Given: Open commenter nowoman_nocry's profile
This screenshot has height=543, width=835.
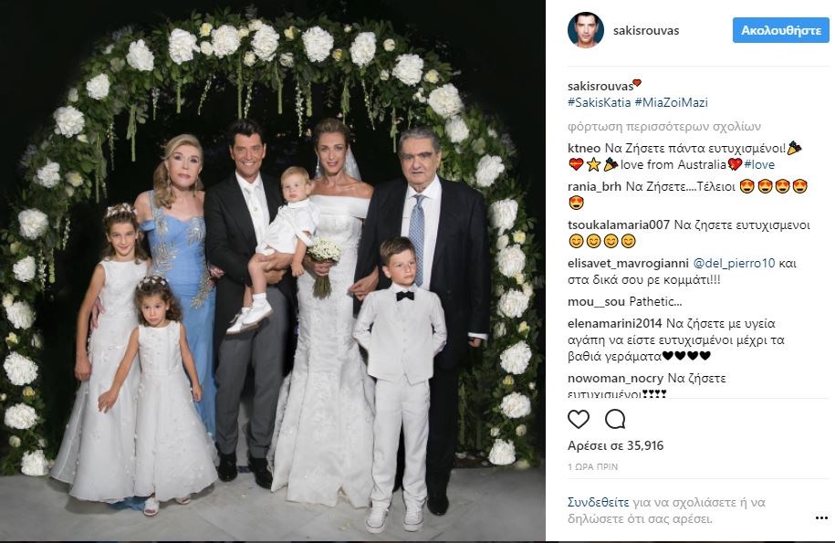Looking at the screenshot, I should coord(616,378).
